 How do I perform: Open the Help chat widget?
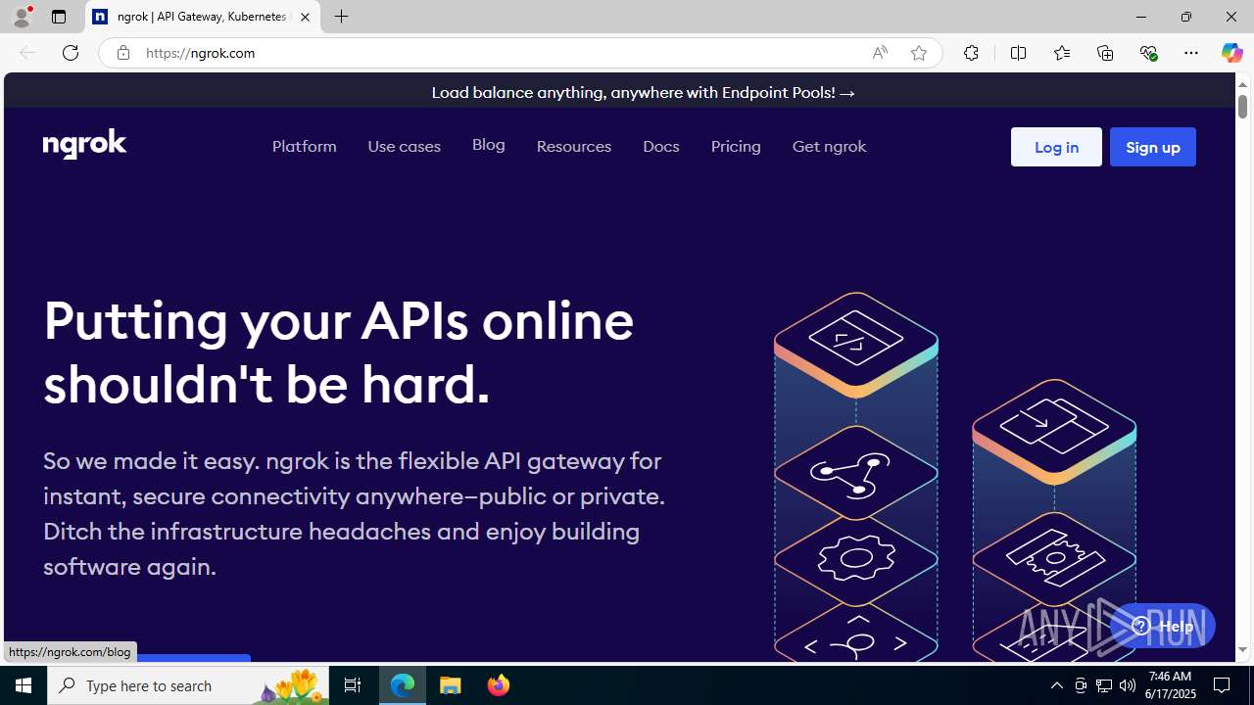(x=1162, y=626)
